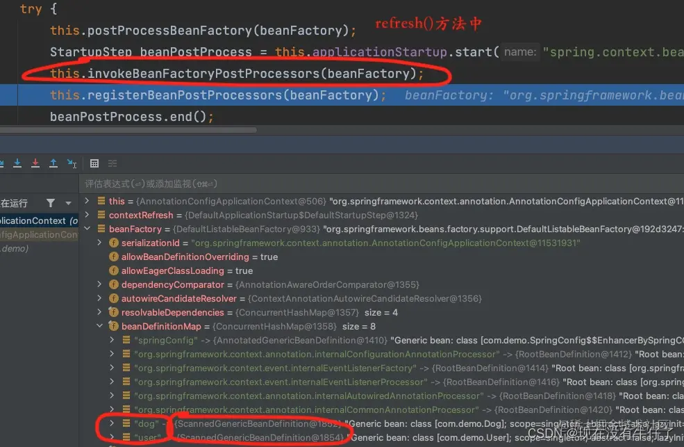Image resolution: width=684 pixels, height=447 pixels.
Task: Expand the internalCommonAnnotationProcessor entry
Action: click(112, 409)
